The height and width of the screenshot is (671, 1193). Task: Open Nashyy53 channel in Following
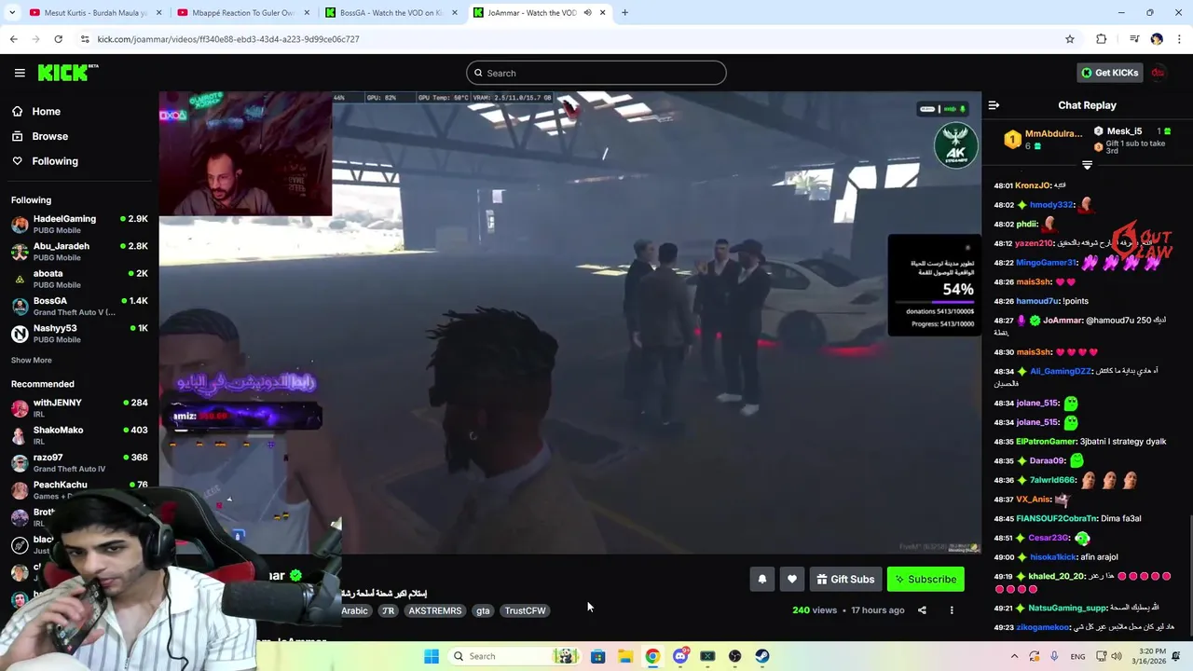click(79, 334)
